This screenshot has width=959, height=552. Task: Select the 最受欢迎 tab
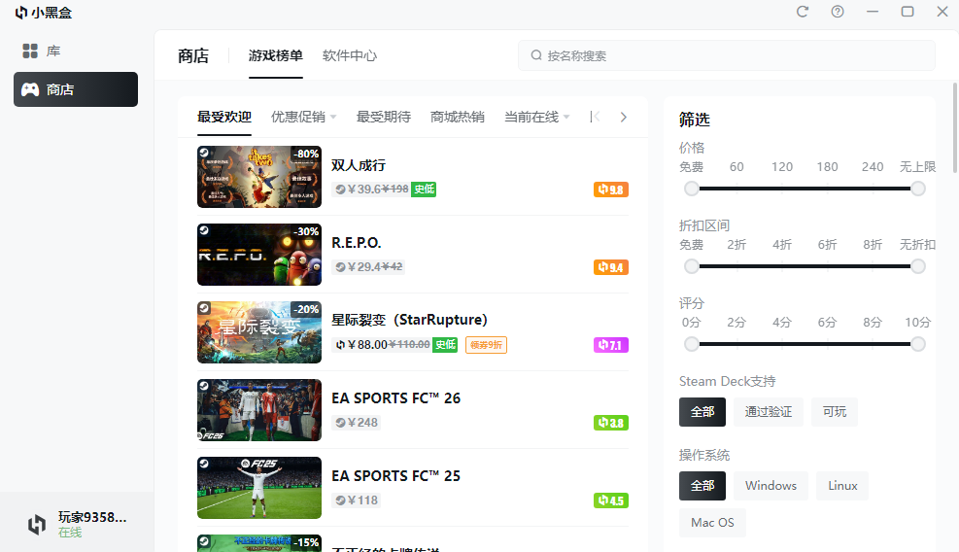[223, 117]
